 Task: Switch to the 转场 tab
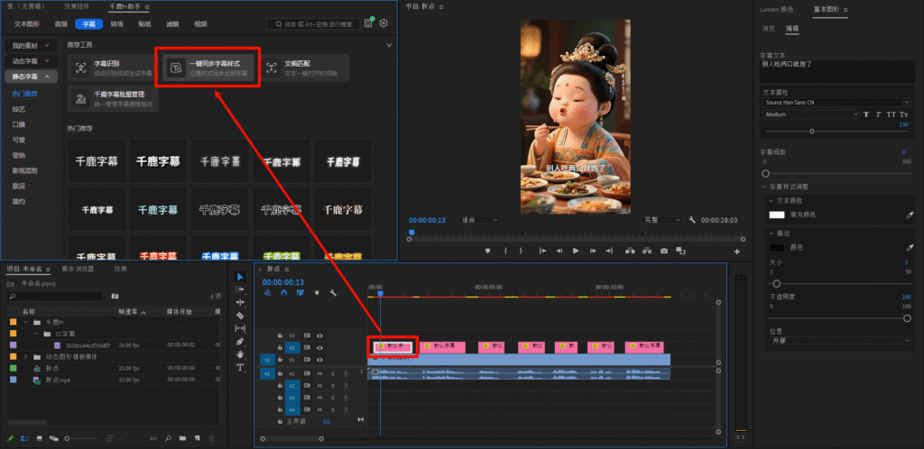click(117, 24)
